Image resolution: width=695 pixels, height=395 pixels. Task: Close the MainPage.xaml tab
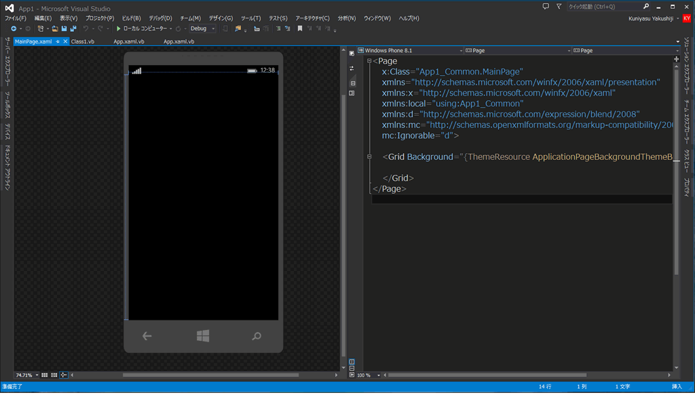pos(65,41)
